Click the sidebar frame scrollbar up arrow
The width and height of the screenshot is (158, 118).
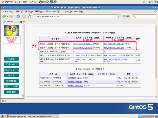coord(23,25)
